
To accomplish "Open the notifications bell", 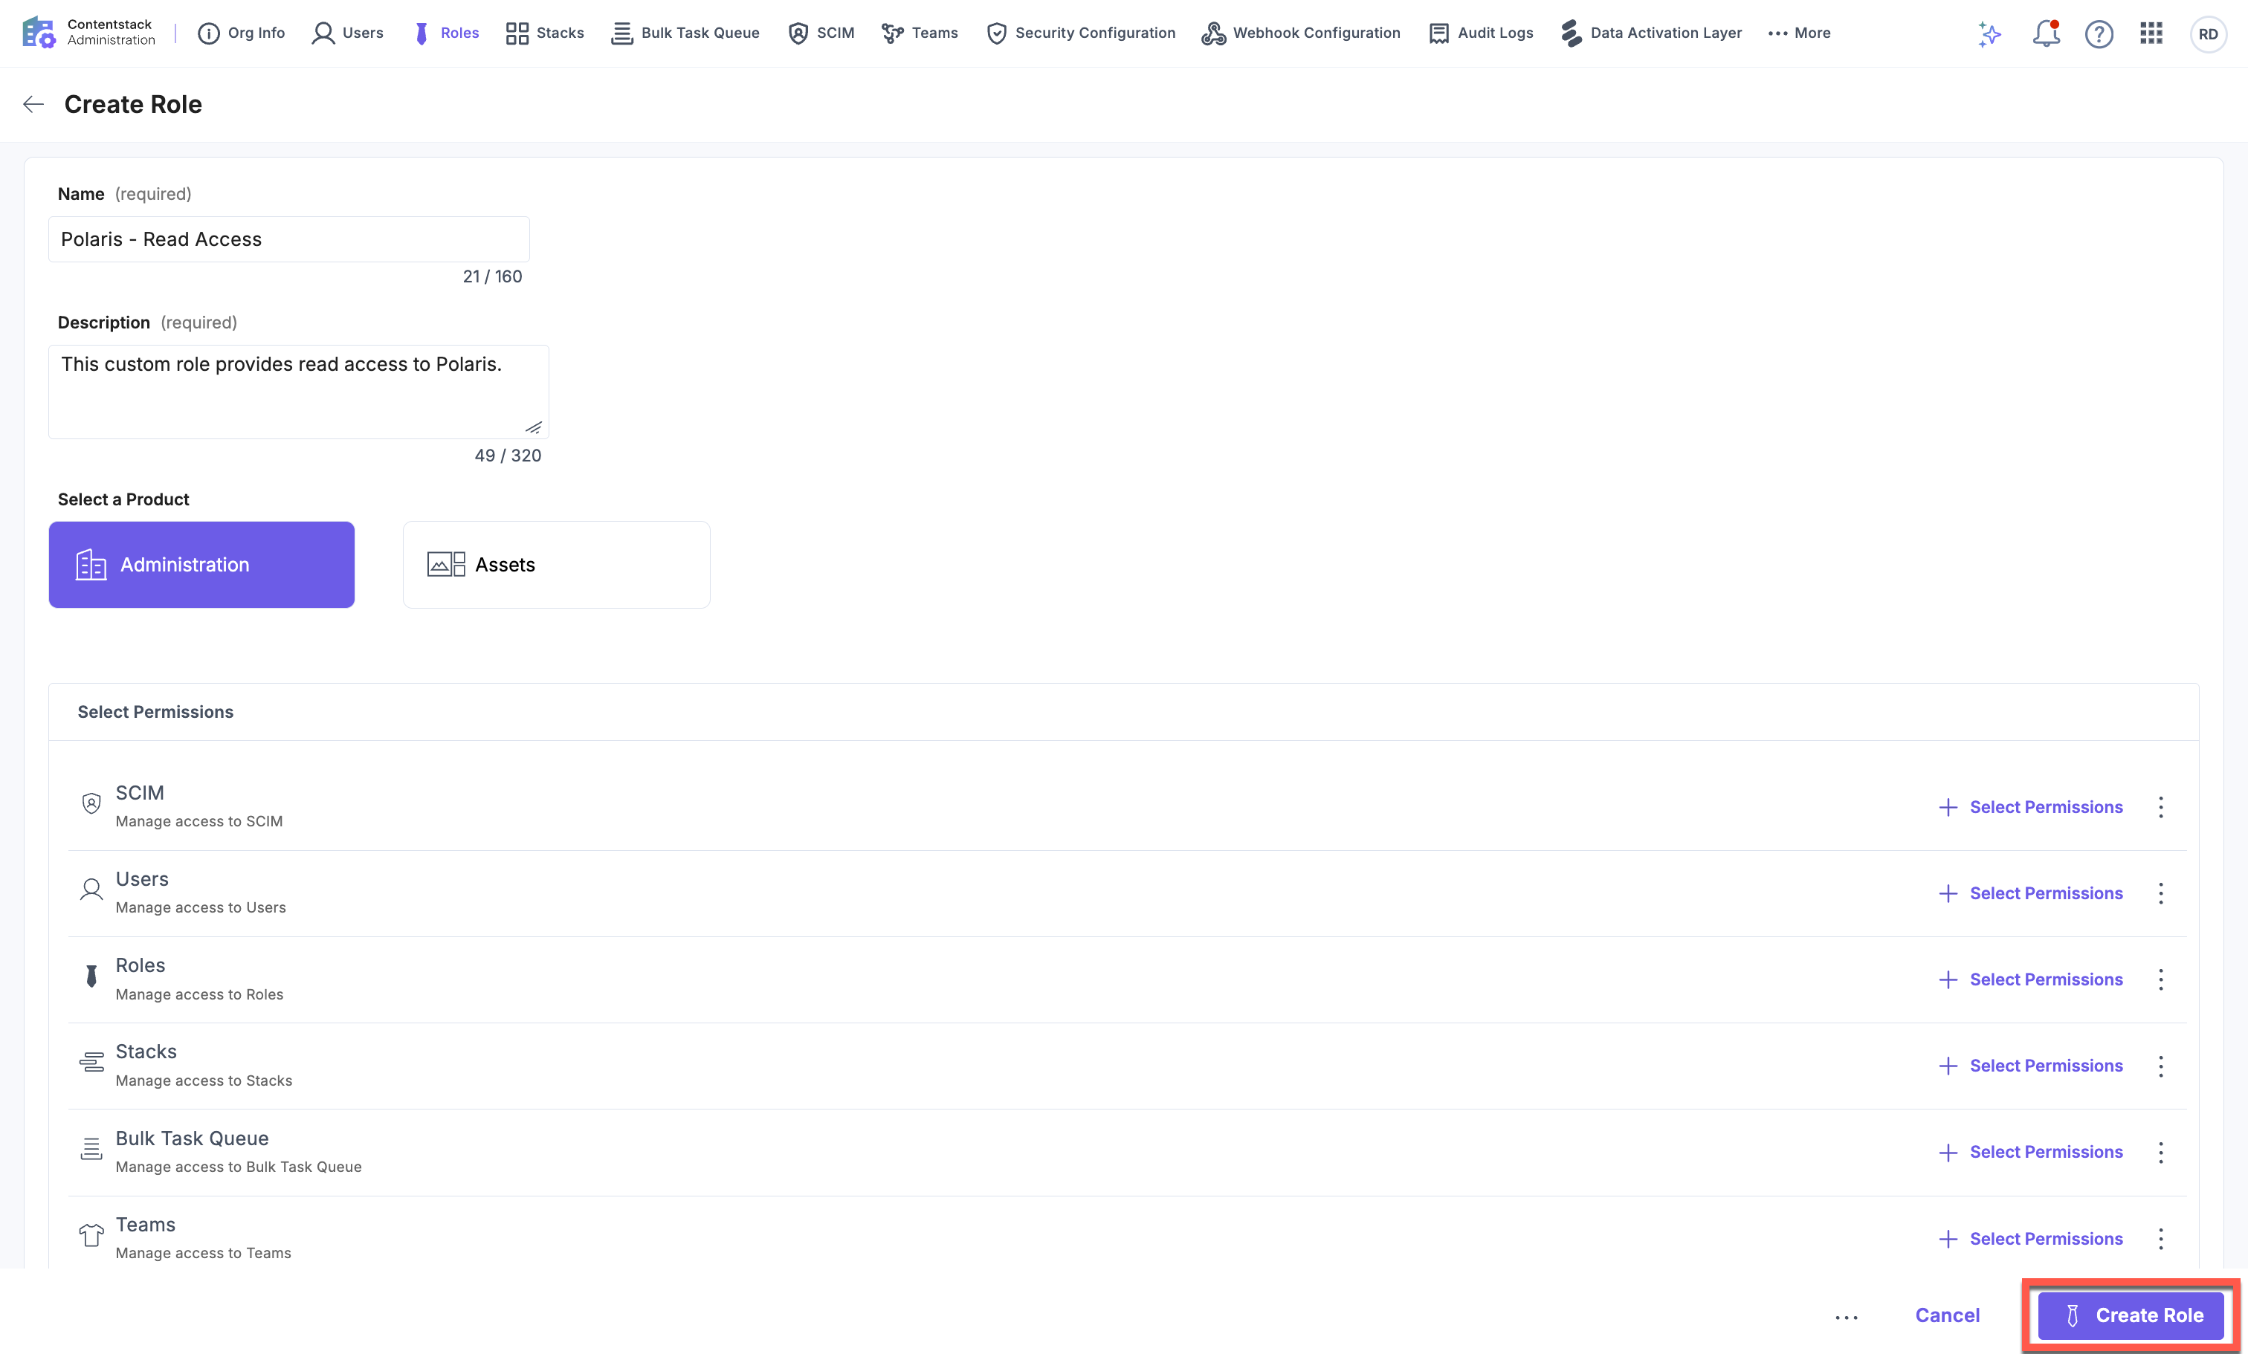I will click(2047, 33).
